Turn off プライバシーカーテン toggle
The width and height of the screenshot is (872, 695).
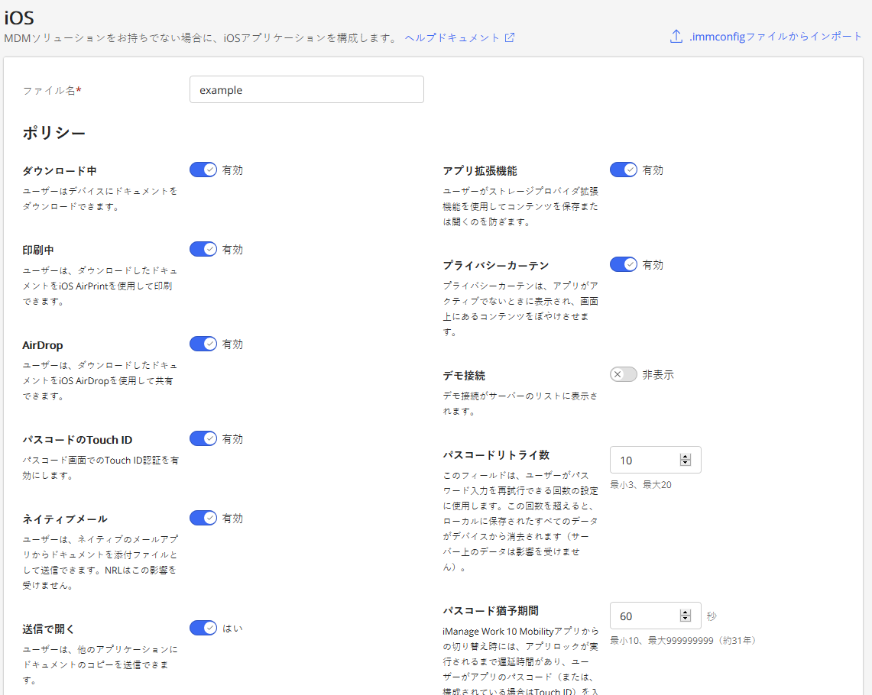pos(624,264)
